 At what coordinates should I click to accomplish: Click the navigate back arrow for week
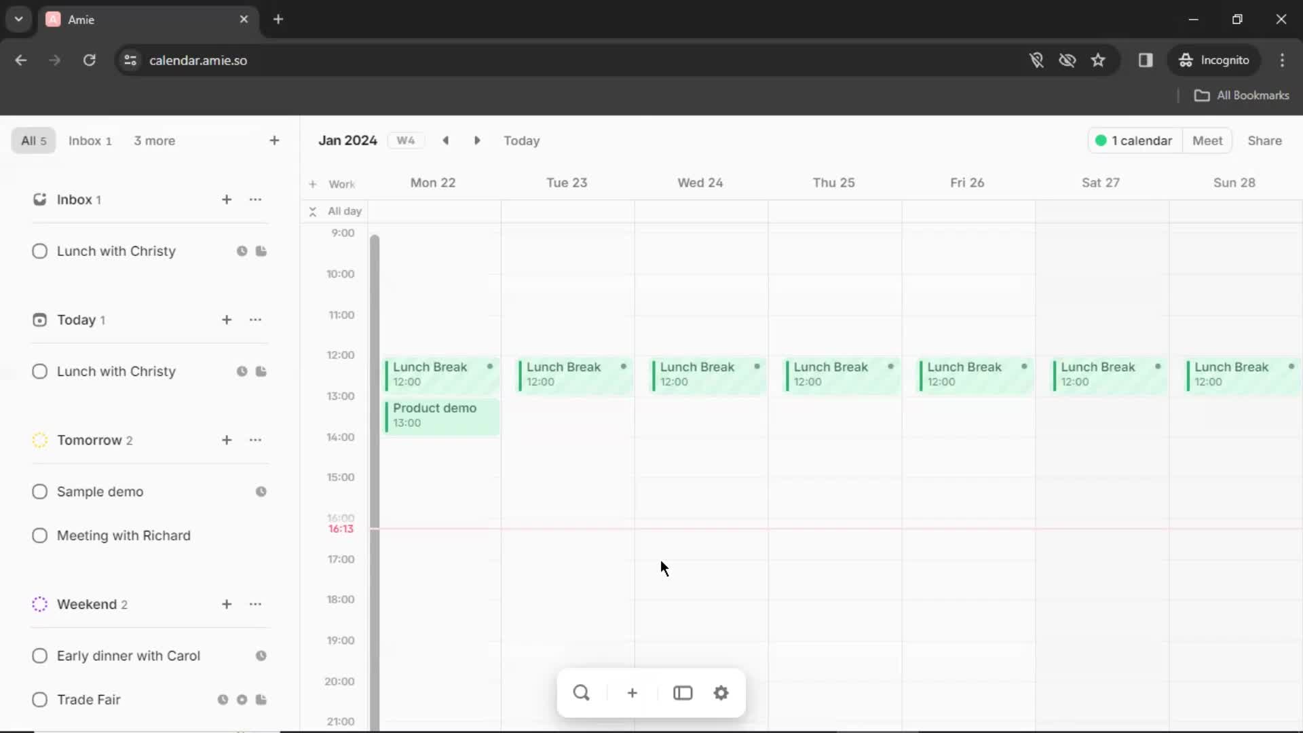coord(446,140)
